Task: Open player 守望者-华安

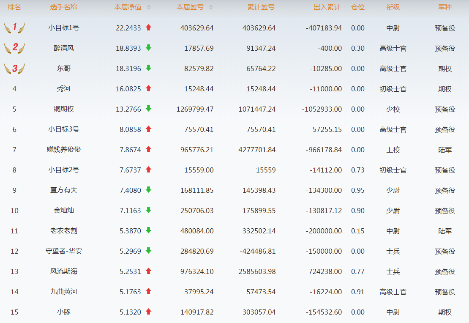Action: (x=64, y=251)
